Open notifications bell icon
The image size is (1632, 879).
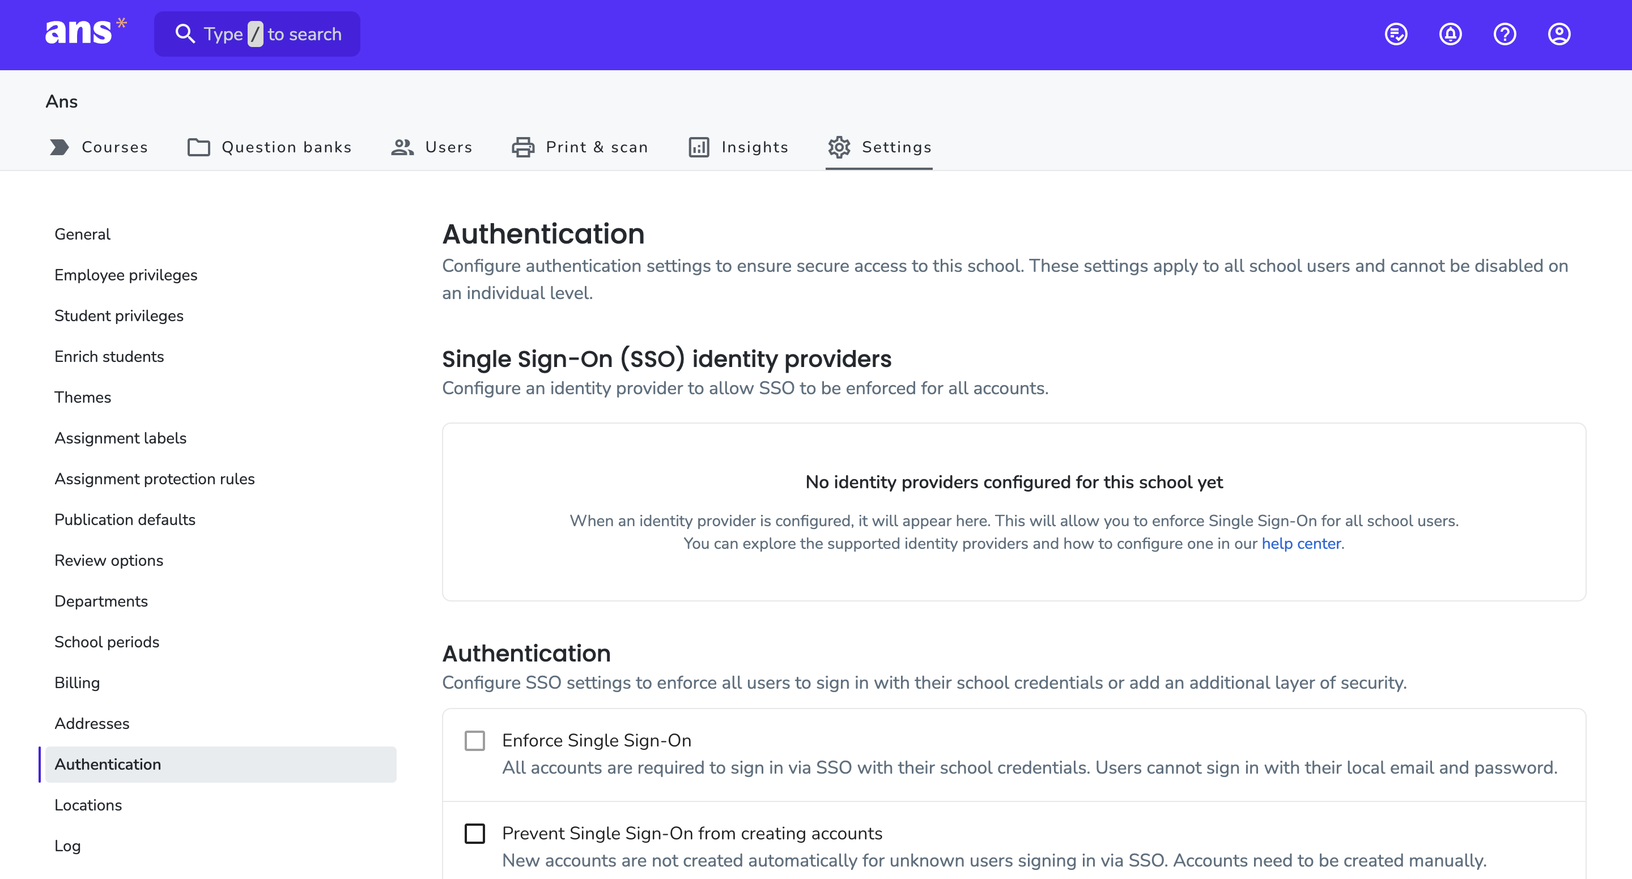click(1450, 34)
